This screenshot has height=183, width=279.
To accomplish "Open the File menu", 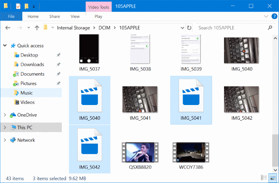I will click(11, 17).
